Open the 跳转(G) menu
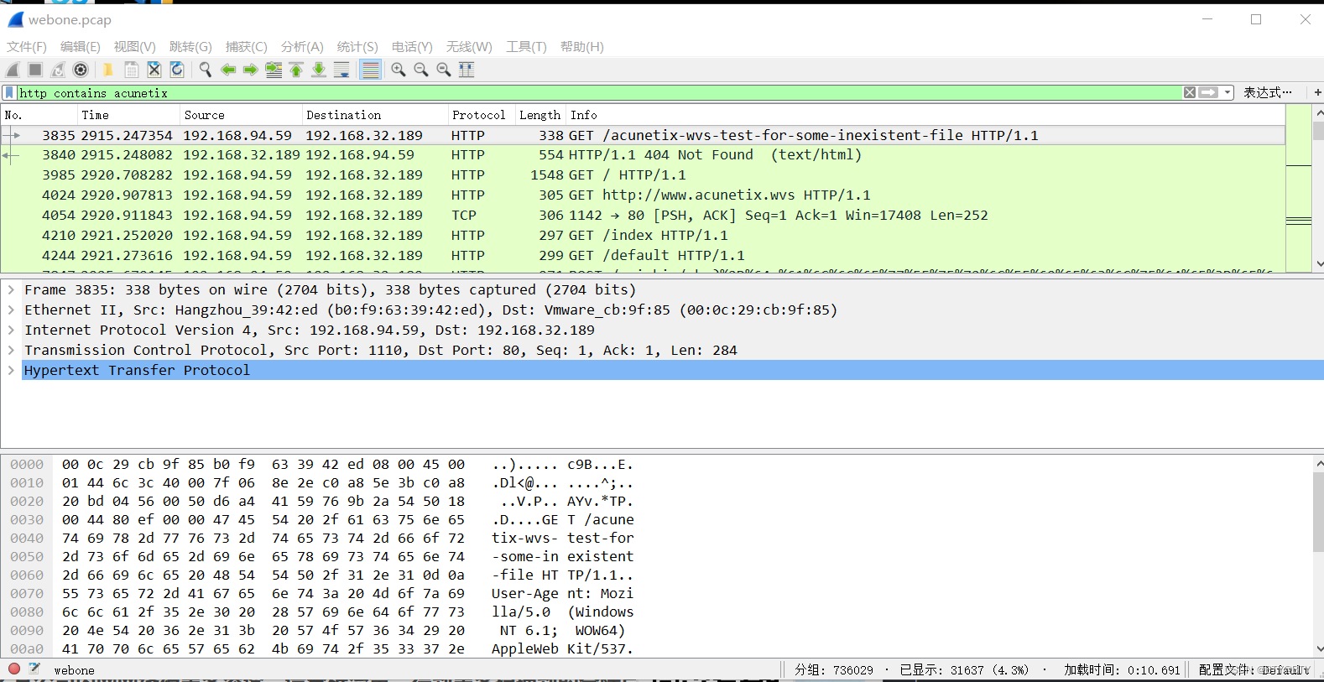 coord(190,47)
